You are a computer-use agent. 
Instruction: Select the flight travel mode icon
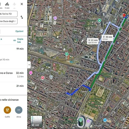[14, 4]
